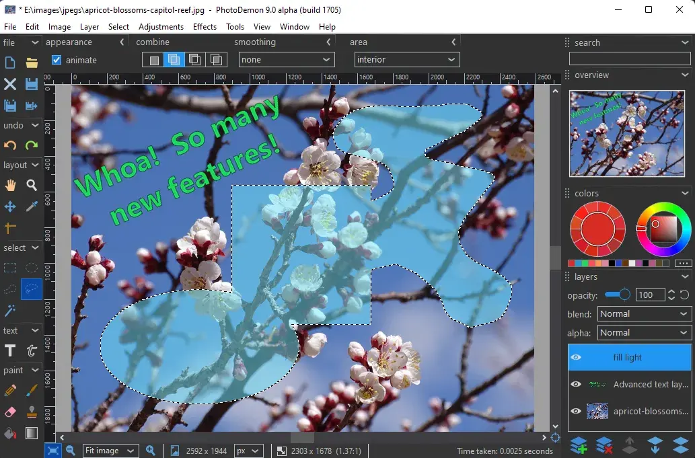The image size is (695, 458).
Task: Open the smoothing dropdown set to none
Action: pos(286,59)
